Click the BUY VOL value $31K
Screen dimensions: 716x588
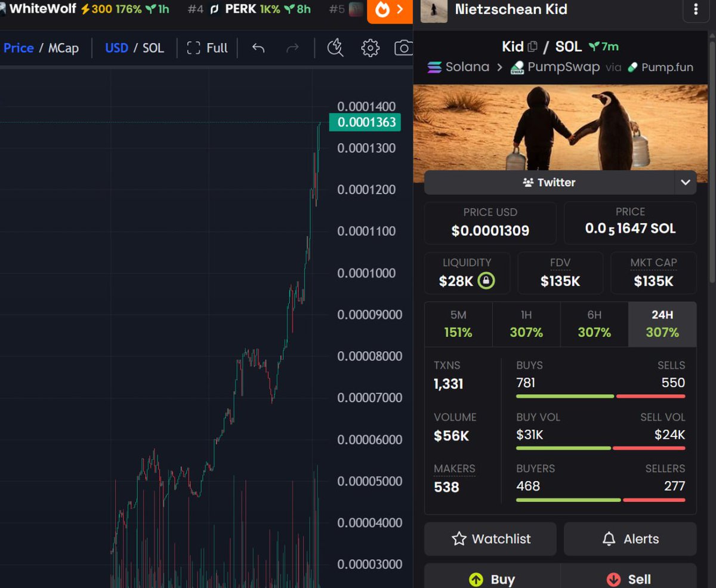pyautogui.click(x=530, y=435)
